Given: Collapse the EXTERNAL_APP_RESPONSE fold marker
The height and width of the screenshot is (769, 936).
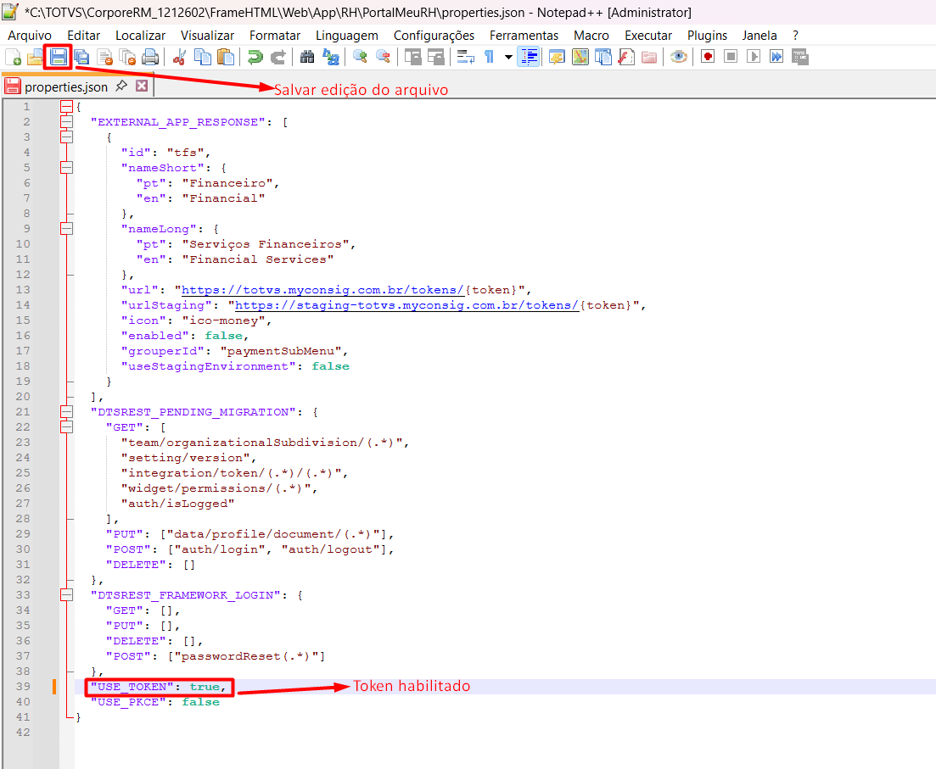Looking at the screenshot, I should pos(67,122).
